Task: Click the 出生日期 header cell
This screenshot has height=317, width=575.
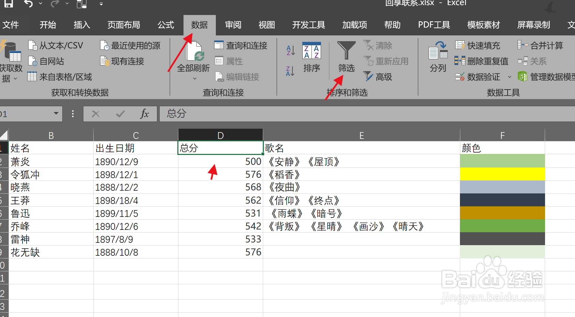Action: [136, 148]
